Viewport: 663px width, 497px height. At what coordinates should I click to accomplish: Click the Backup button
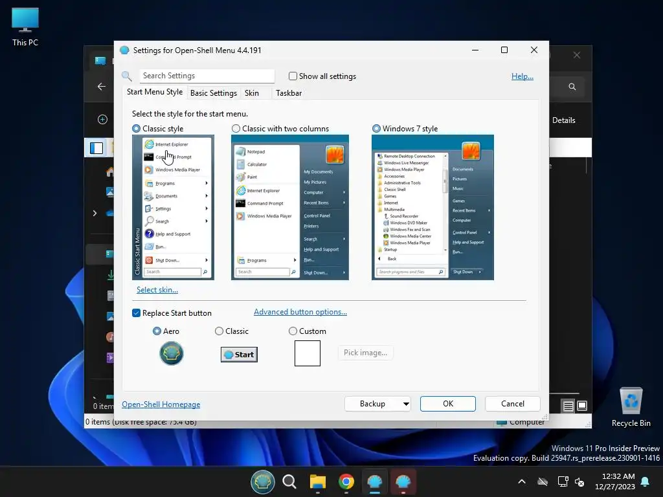click(372, 404)
